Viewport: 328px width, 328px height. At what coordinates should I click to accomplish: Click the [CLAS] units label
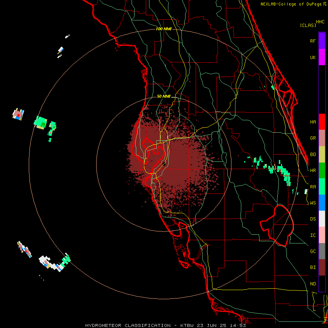(x=308, y=25)
